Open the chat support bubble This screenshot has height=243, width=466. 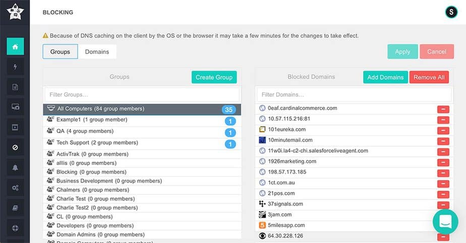445,222
